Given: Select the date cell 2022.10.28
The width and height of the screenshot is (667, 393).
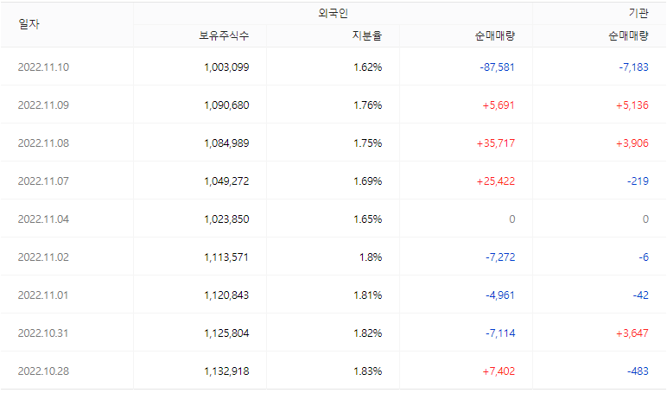Looking at the screenshot, I should (43, 371).
